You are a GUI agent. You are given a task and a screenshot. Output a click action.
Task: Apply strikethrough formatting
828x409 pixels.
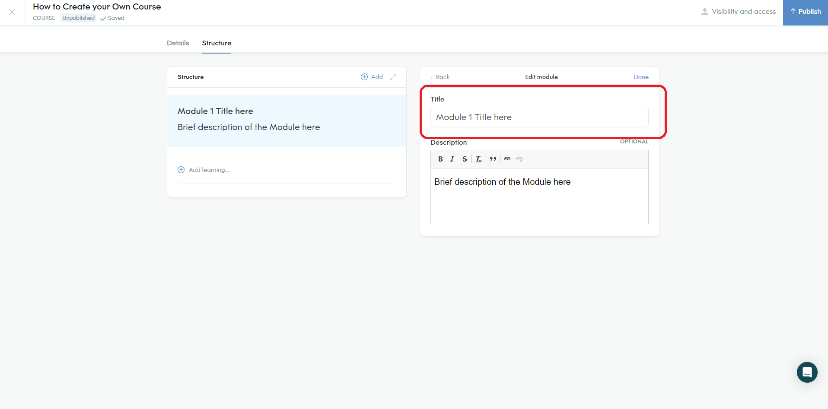point(465,159)
